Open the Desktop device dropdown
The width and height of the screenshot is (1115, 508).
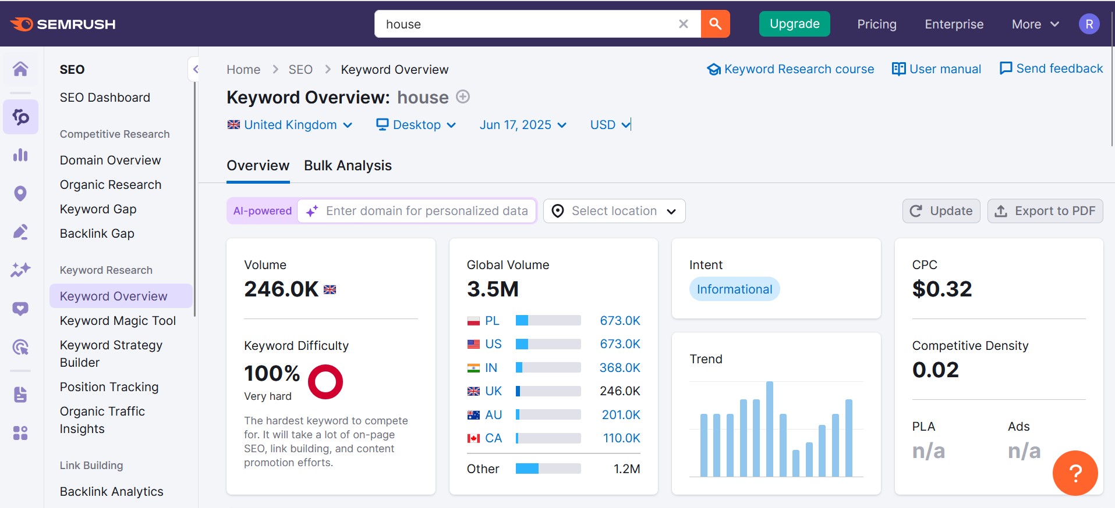click(416, 125)
